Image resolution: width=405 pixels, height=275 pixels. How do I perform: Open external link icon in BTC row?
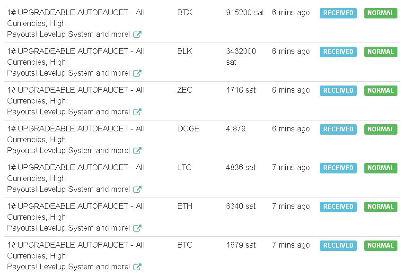[x=137, y=267]
